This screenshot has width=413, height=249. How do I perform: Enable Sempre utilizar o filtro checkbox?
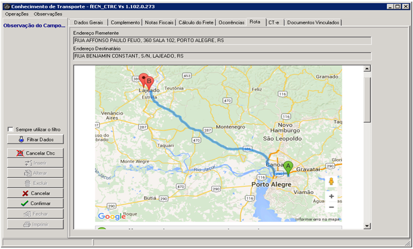[10, 129]
